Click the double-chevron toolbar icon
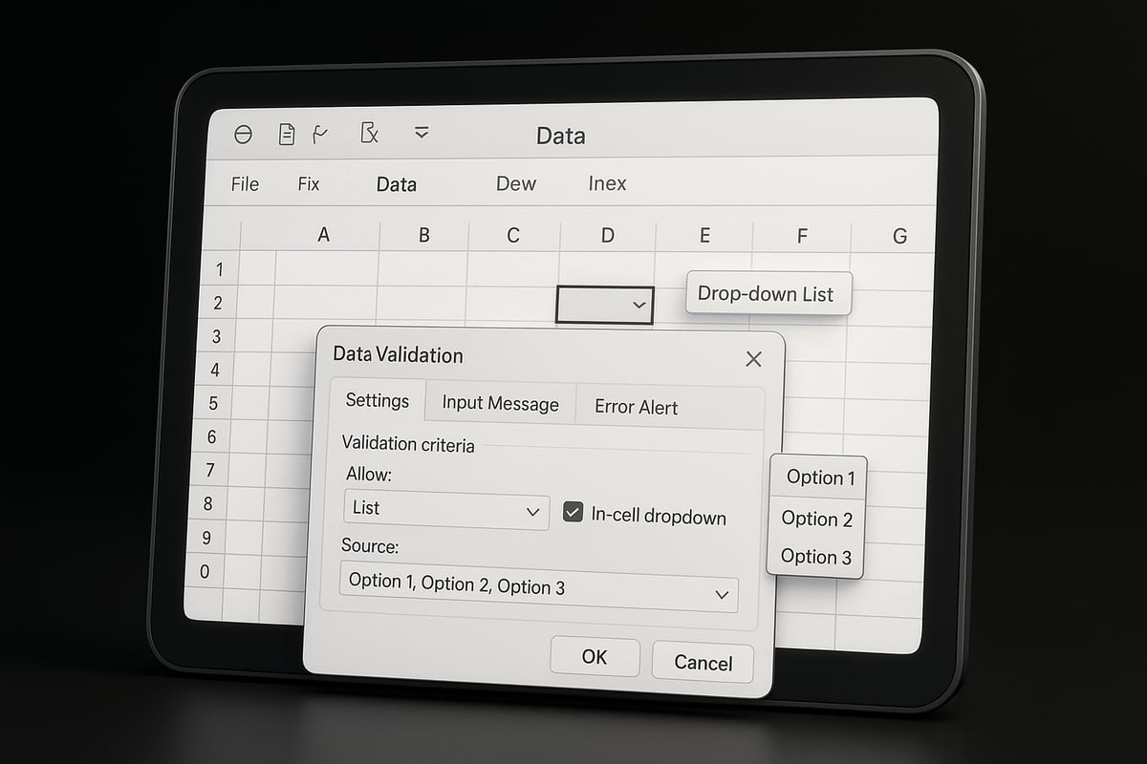Image resolution: width=1147 pixels, height=764 pixels. coord(422,134)
